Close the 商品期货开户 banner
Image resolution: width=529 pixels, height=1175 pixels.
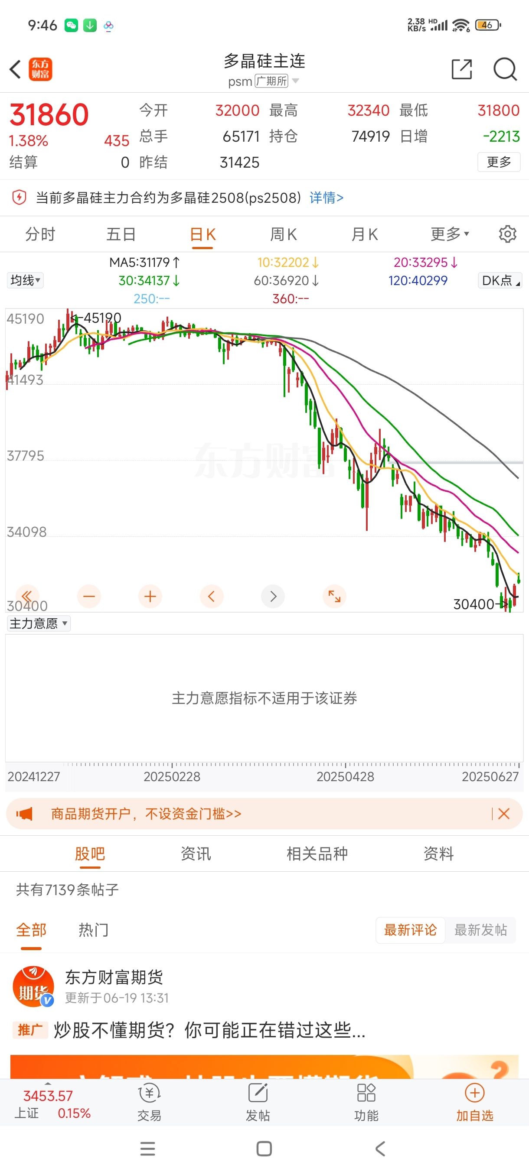click(x=503, y=813)
